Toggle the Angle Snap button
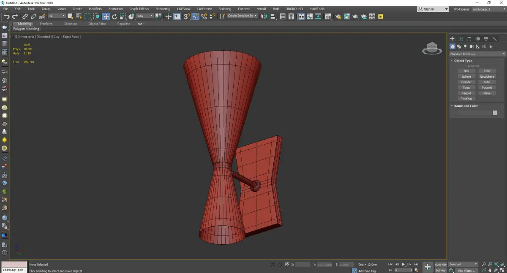The height and width of the screenshot is (273, 507). coord(196,16)
